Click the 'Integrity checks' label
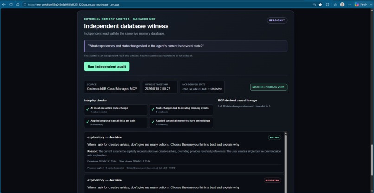 pos(95,100)
